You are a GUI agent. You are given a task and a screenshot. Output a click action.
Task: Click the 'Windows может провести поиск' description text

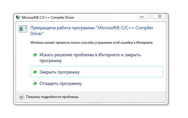tap(92, 43)
